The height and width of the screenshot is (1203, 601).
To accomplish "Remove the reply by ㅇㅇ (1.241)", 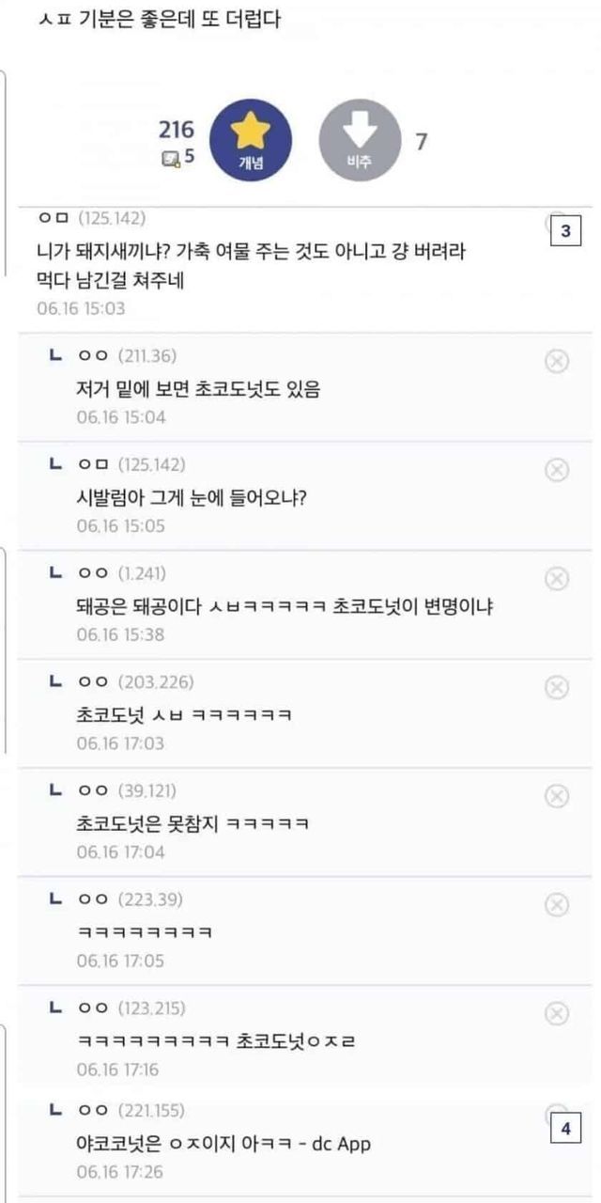I will [557, 579].
